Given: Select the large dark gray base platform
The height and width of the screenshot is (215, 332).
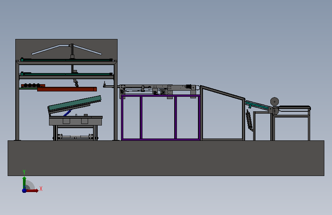Looking at the screenshot, I should pos(166,158).
